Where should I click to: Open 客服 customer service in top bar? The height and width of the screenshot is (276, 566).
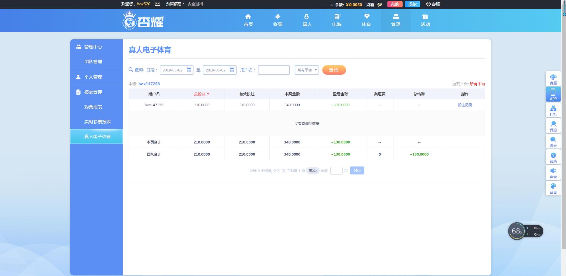coord(433,4)
